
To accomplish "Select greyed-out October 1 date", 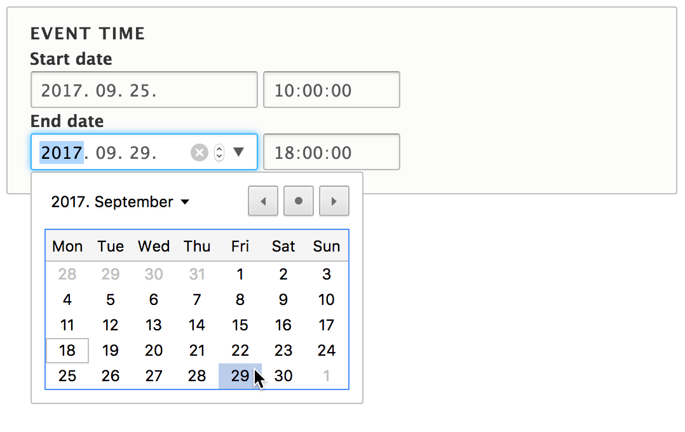I will tap(327, 376).
